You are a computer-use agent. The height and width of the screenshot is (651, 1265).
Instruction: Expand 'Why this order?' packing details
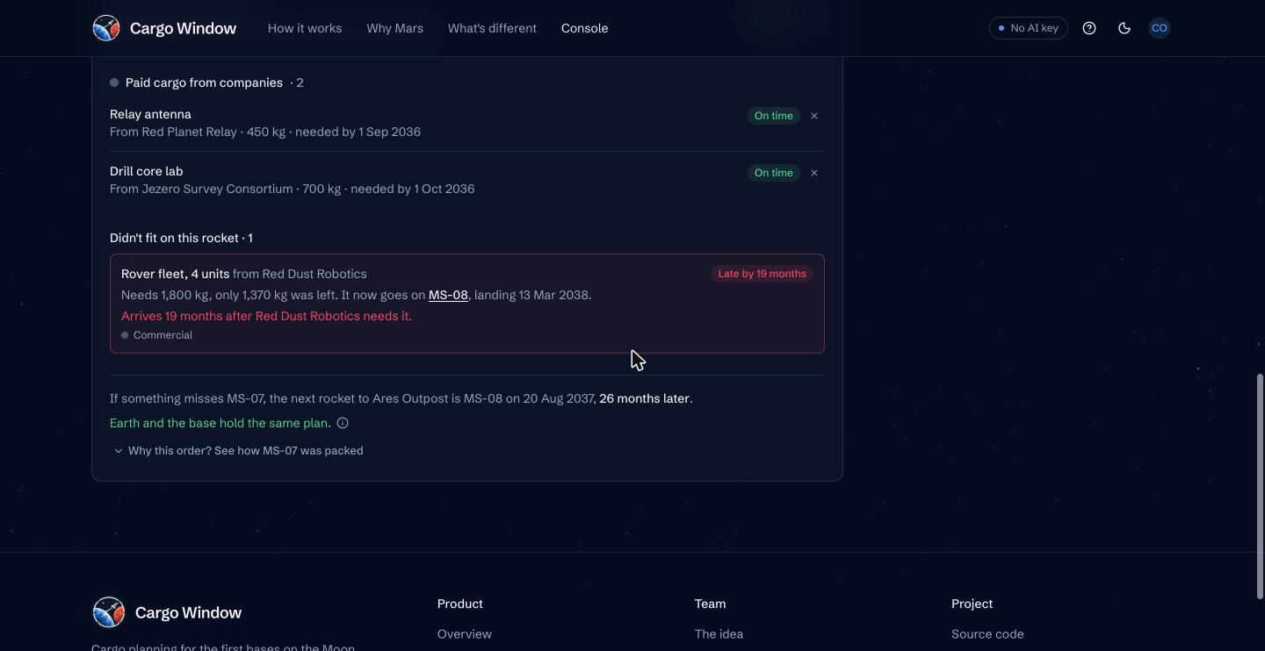tap(238, 451)
